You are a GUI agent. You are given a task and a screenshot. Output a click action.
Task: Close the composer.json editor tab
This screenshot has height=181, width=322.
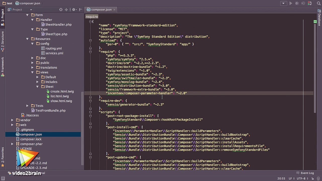(114, 10)
